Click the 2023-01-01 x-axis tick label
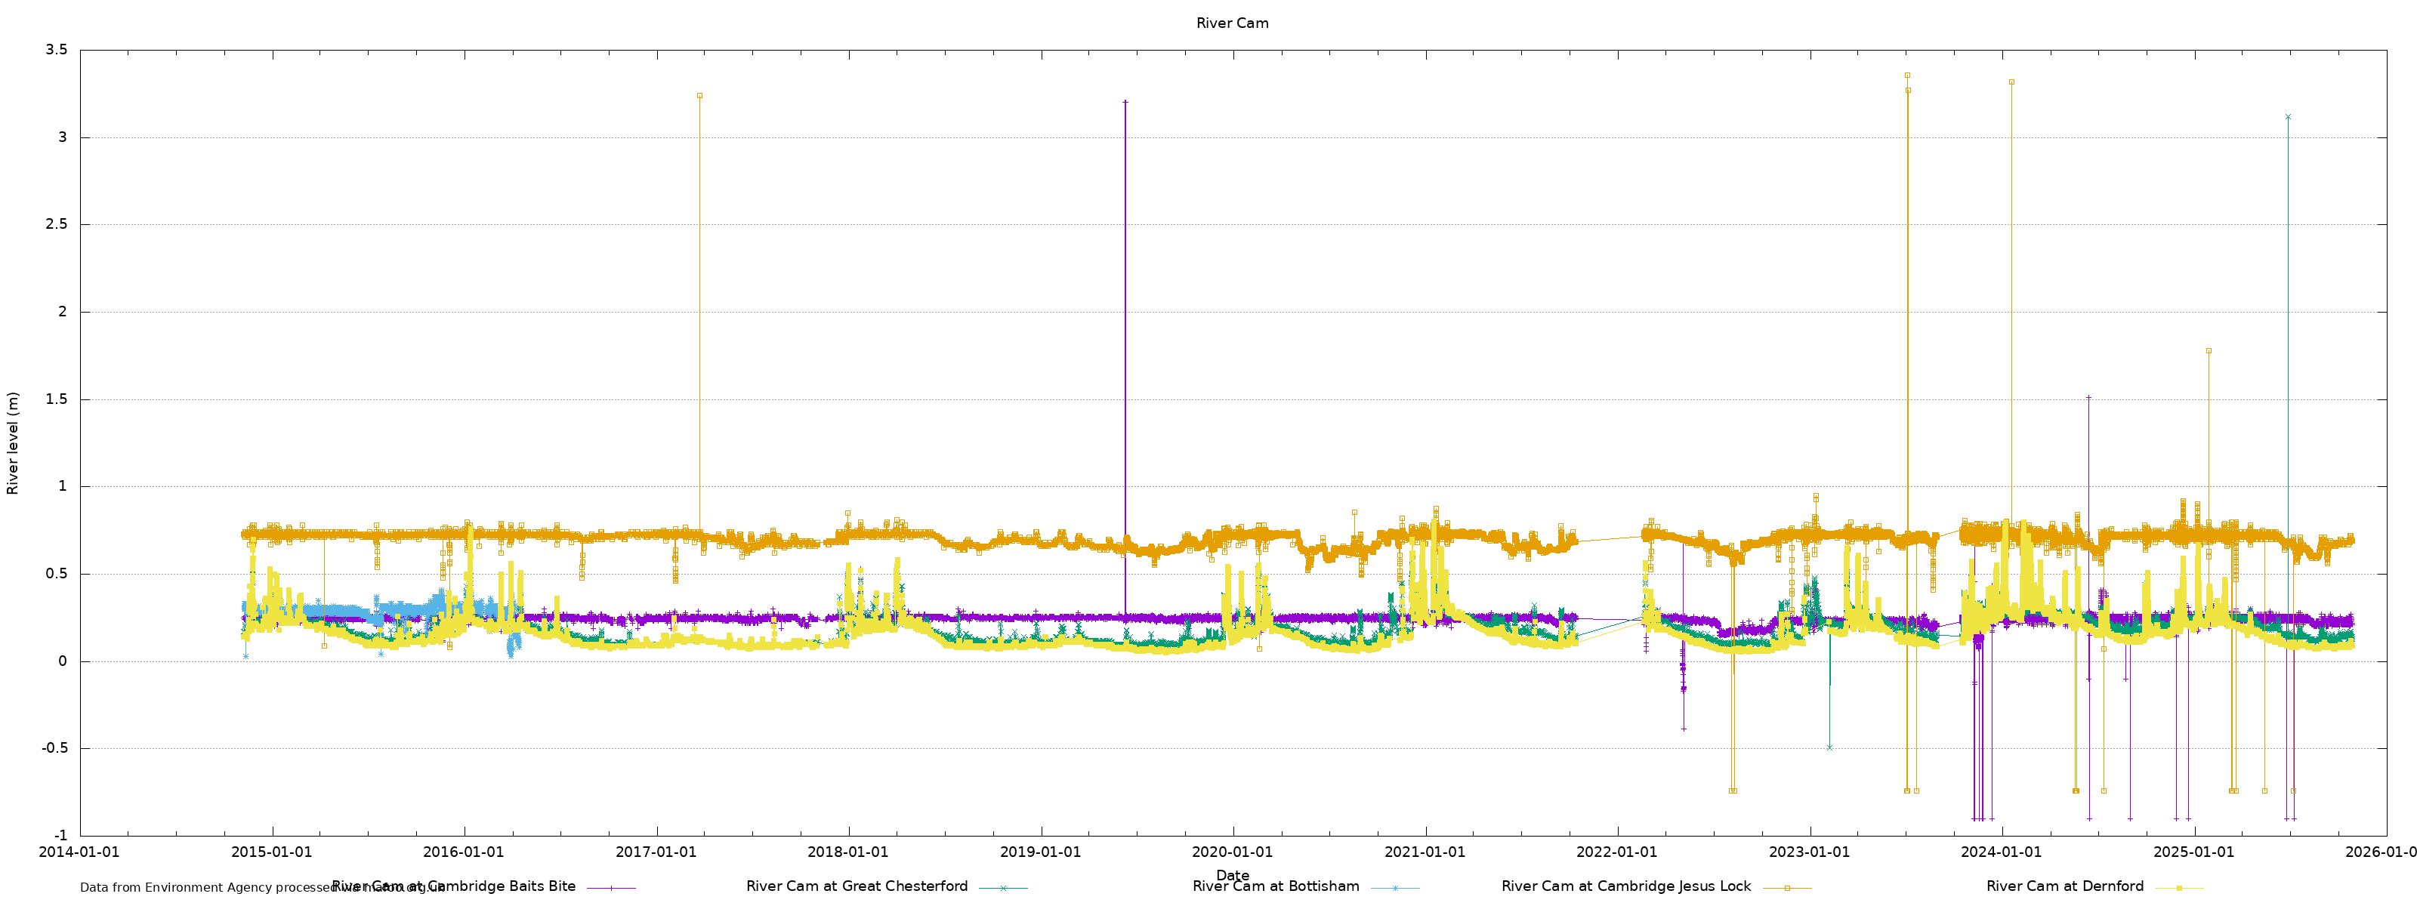 click(1809, 852)
